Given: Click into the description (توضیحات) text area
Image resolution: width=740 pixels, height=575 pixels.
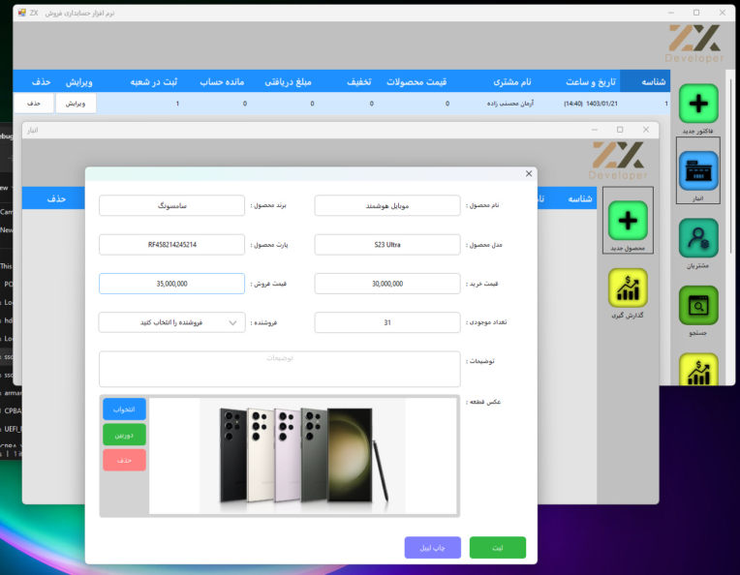Looking at the screenshot, I should [x=279, y=369].
